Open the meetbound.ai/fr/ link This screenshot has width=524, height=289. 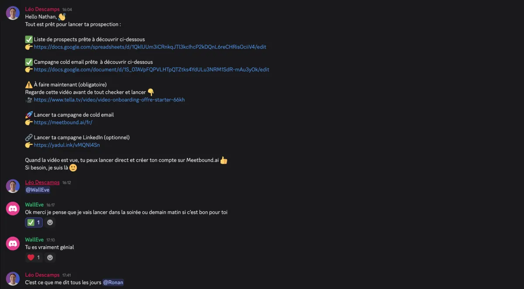point(63,122)
